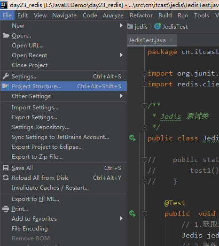
Task: Open the File menu
Action: tap(7, 15)
